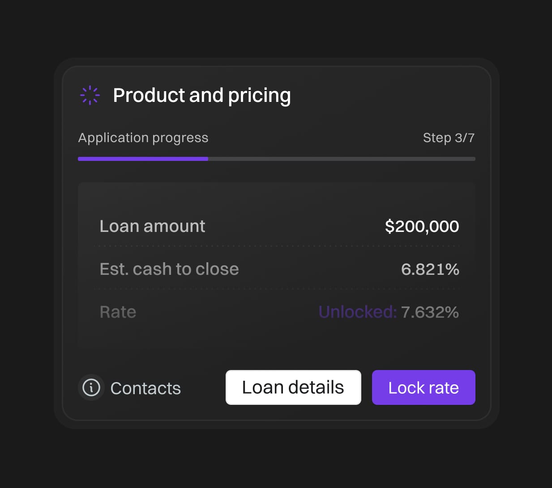Screen dimensions: 552x488
Task: Click the Product and pricing title
Action: [202, 95]
